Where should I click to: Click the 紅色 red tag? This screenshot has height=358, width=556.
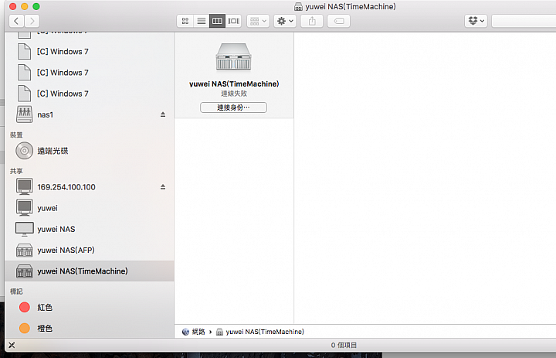[90, 307]
